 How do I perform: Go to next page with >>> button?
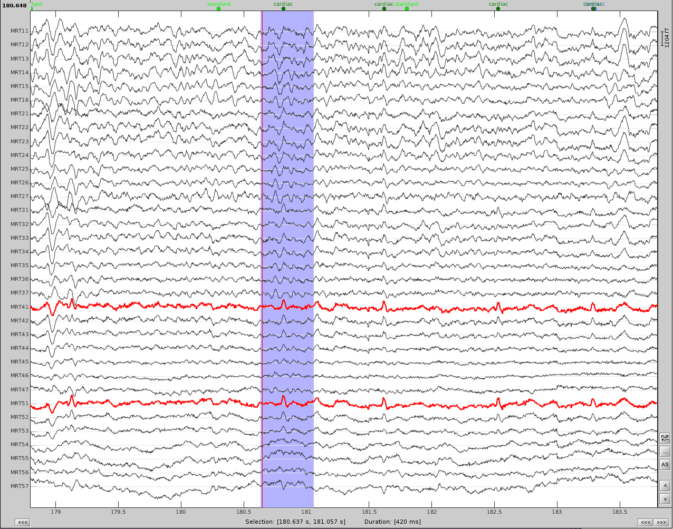pos(660,522)
